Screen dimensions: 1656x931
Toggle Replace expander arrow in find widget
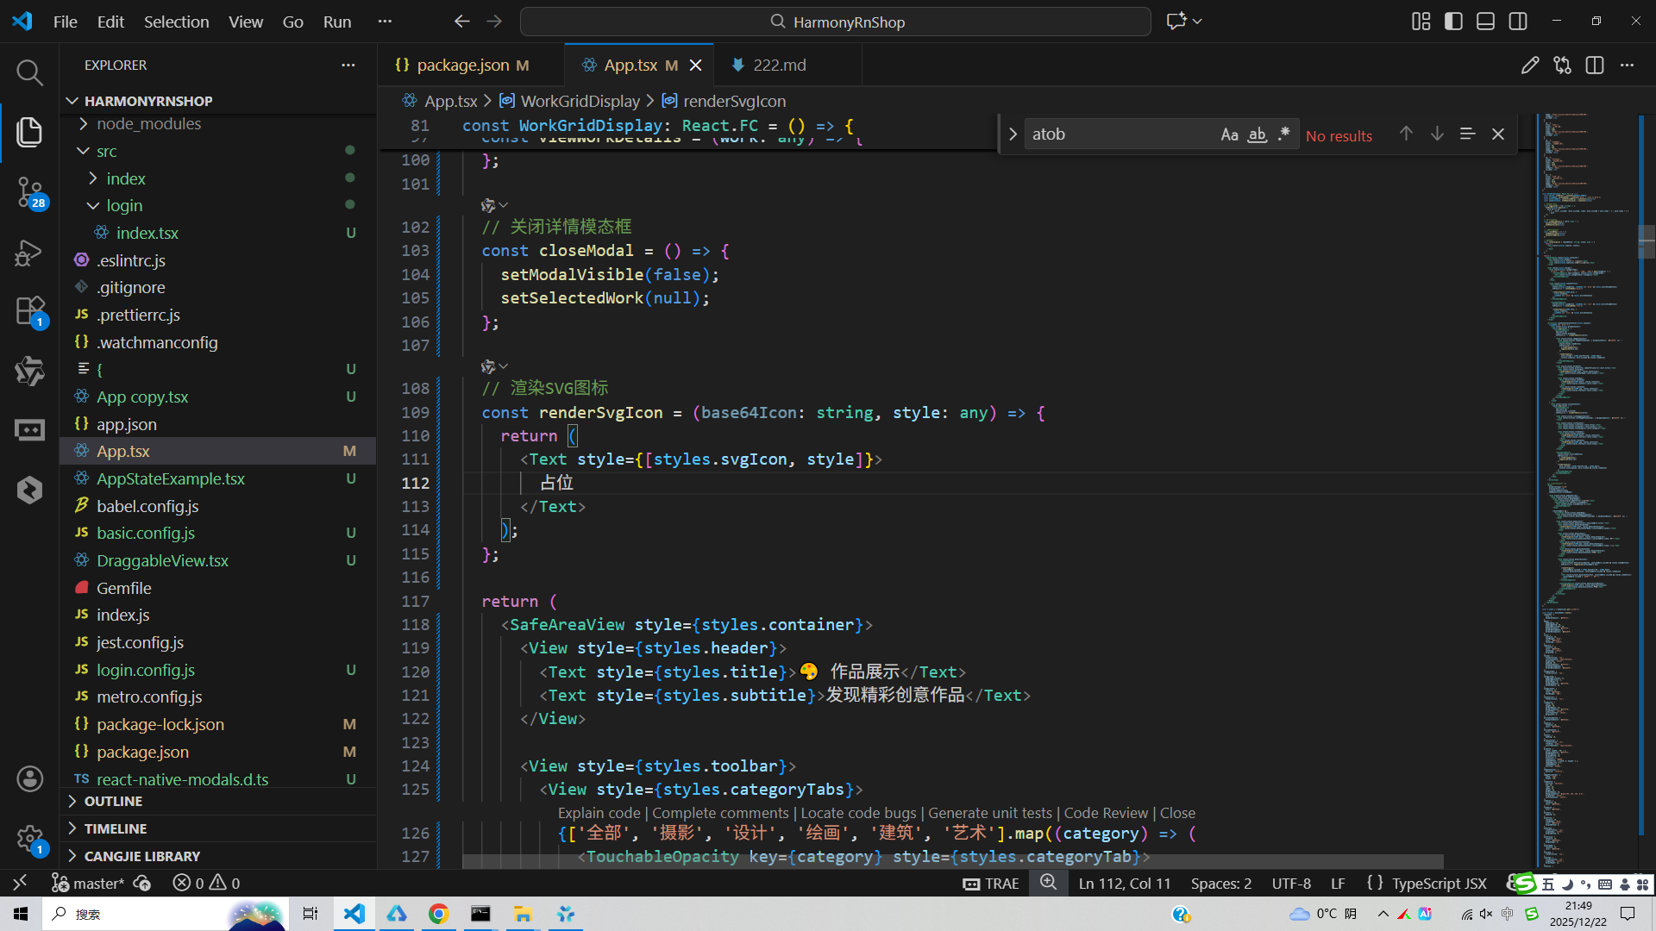coord(1013,134)
